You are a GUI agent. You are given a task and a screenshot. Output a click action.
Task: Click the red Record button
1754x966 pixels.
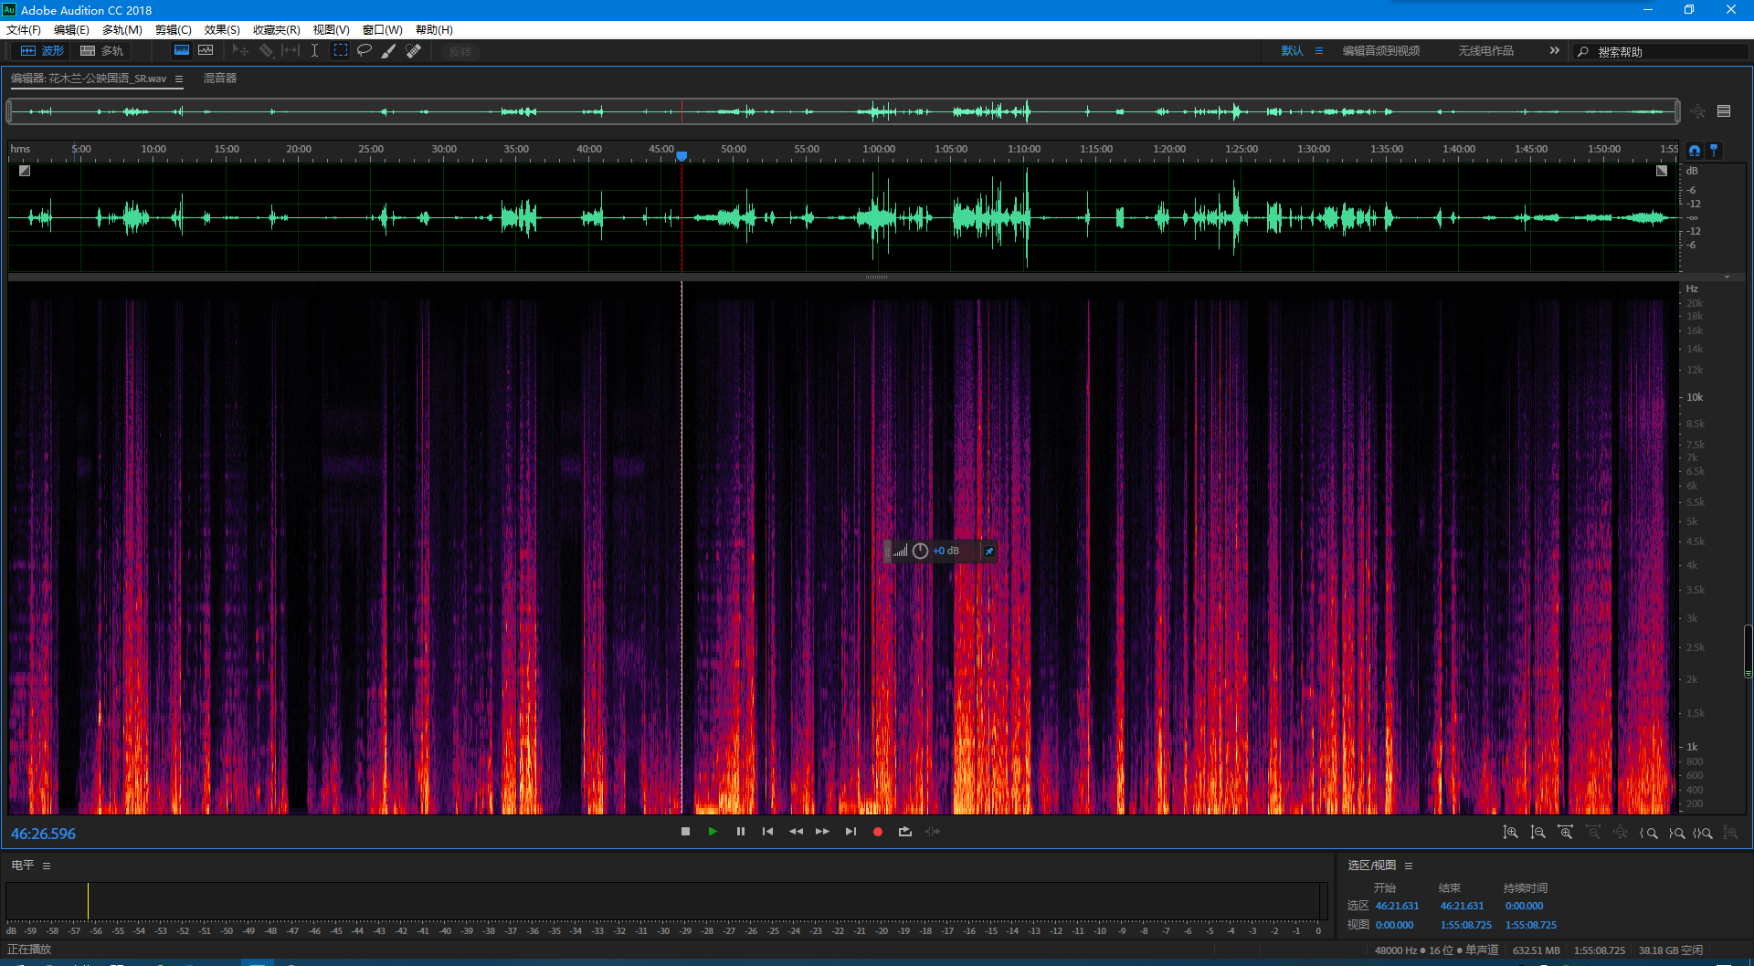(878, 832)
